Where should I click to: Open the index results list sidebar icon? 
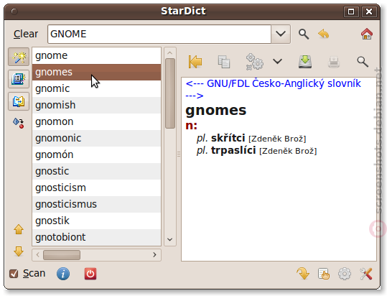[19, 79]
